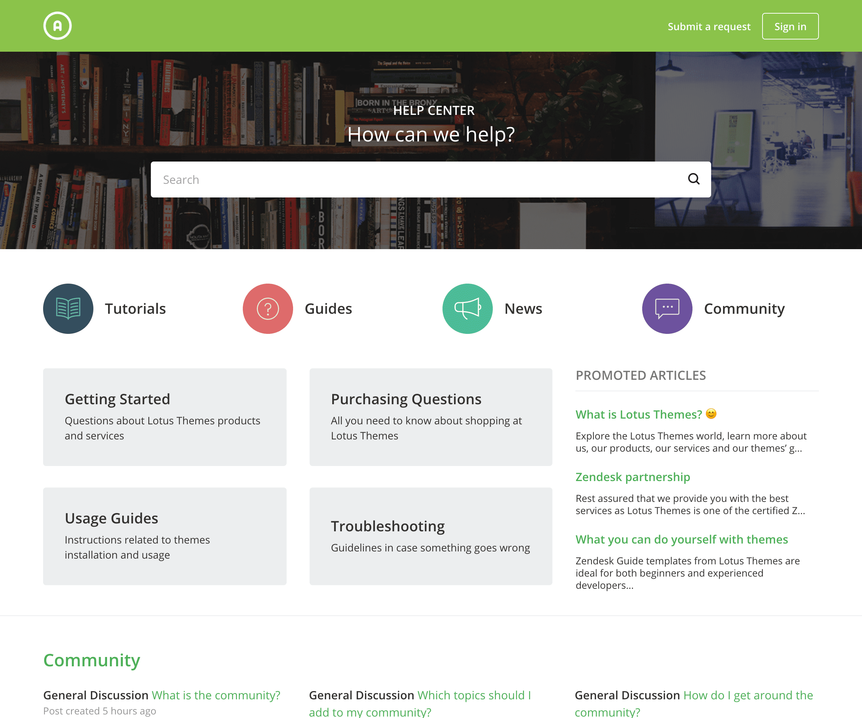Viewport: 862px width, 718px height.
Task: Open the Purchasing Questions category card
Action: [431, 417]
